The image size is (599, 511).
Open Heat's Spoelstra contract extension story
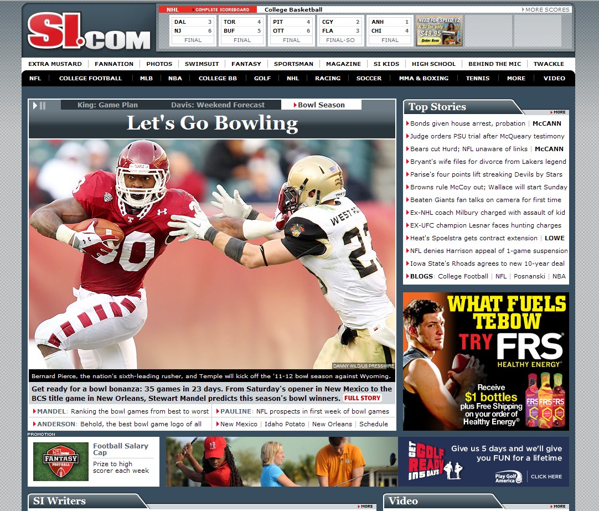[x=474, y=238]
